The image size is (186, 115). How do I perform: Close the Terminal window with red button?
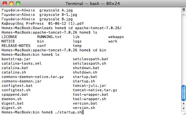click(x=5, y=3)
